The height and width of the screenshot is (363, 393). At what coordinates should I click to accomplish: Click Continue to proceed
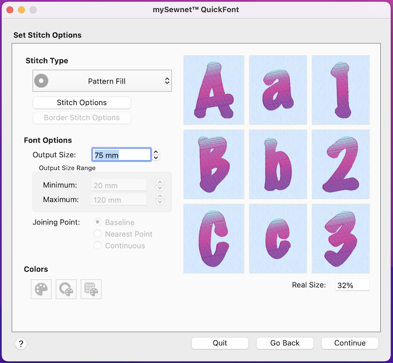pyautogui.click(x=350, y=343)
